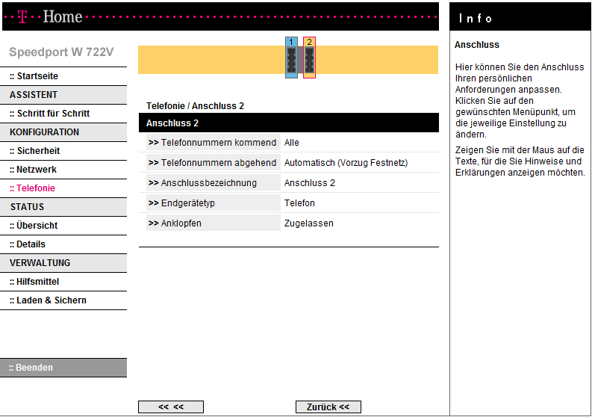Click the port 1 connector icon
This screenshot has height=417, width=592.
coord(291,58)
